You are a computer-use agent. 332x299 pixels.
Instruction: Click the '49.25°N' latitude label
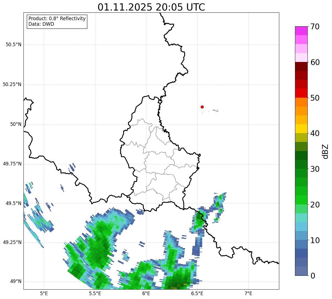[x=12, y=242]
